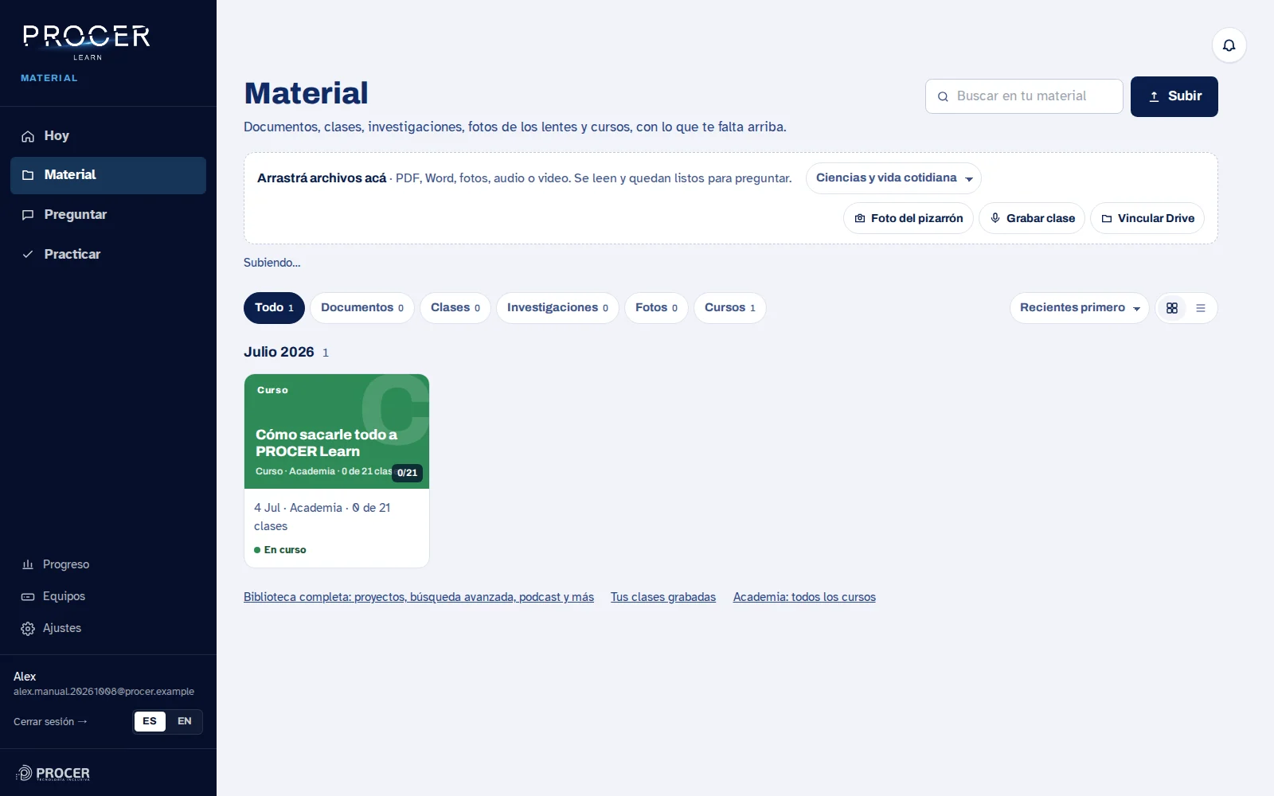Click Foto del pizarrón button

pos(908,218)
